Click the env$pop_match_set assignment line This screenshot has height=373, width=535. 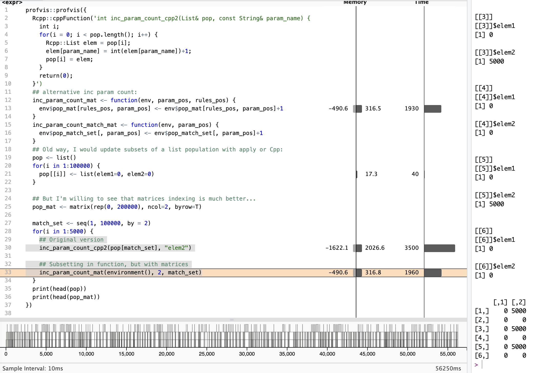tap(151, 133)
